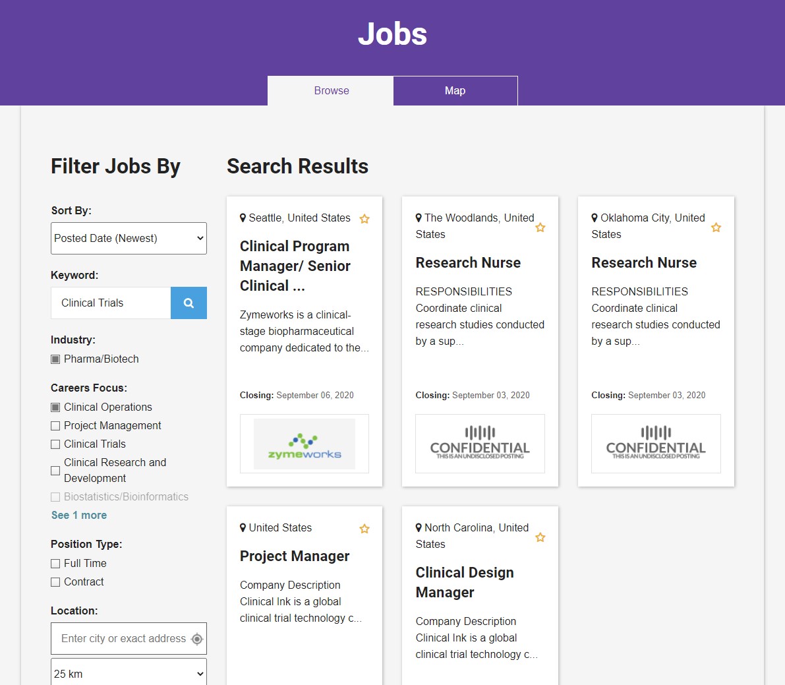Open the Clinical Design Manager job listing
This screenshot has height=685, width=785.
[x=464, y=582]
